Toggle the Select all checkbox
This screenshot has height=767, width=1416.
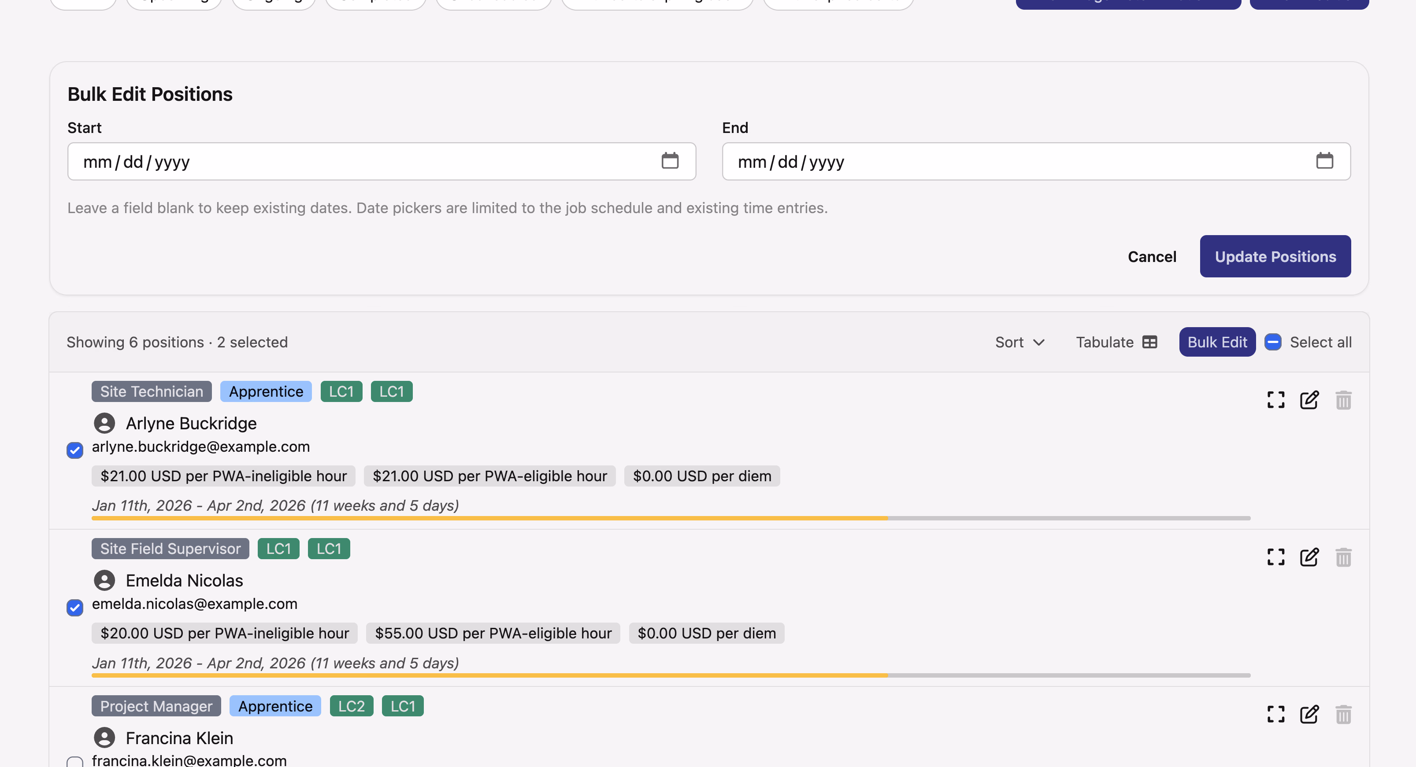click(x=1273, y=342)
